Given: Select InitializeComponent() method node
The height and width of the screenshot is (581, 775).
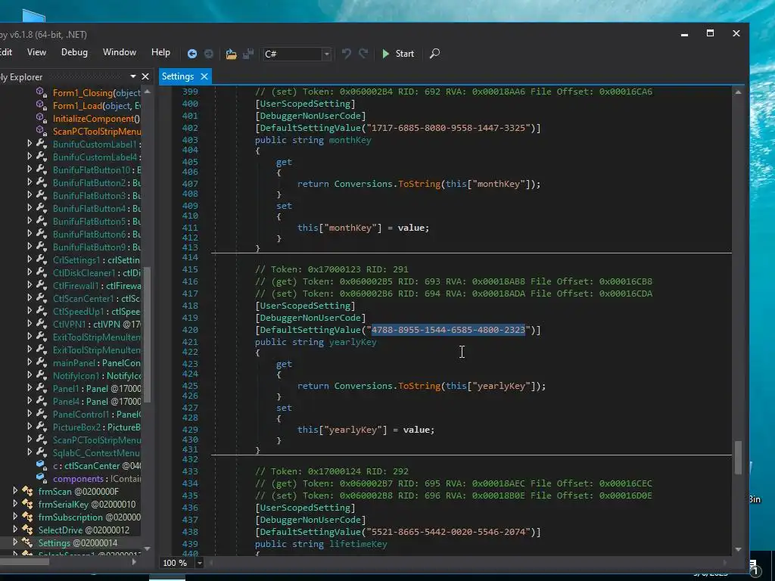Looking at the screenshot, I should click(x=96, y=119).
